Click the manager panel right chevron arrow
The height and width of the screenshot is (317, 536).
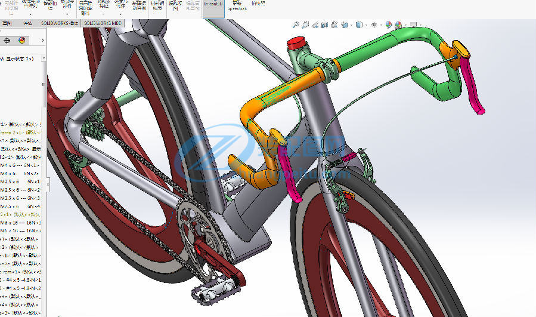pyautogui.click(x=42, y=41)
